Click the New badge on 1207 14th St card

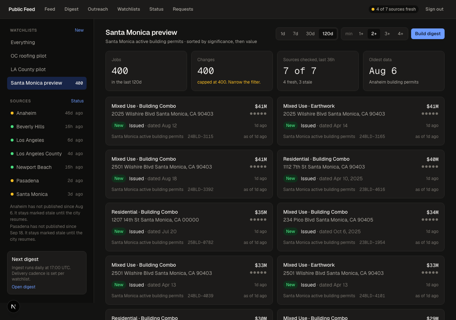[119, 231]
